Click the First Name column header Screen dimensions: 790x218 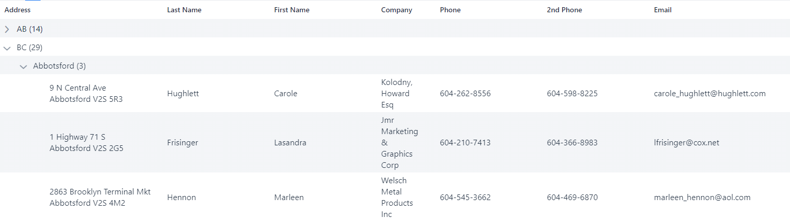(x=292, y=10)
